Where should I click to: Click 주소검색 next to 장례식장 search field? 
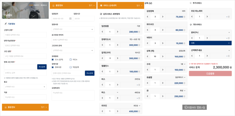[90, 73]
